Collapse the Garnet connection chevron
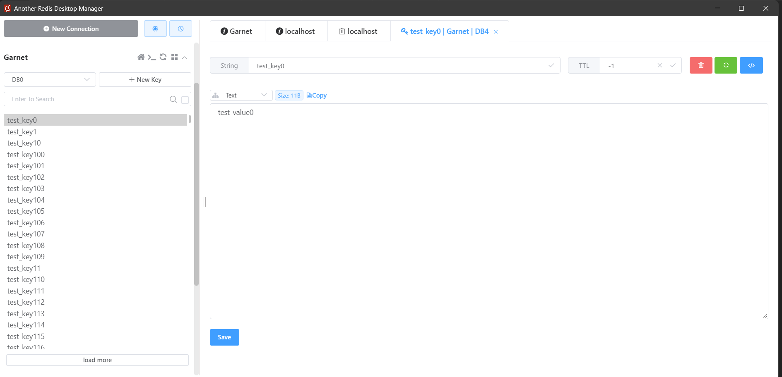 click(185, 57)
